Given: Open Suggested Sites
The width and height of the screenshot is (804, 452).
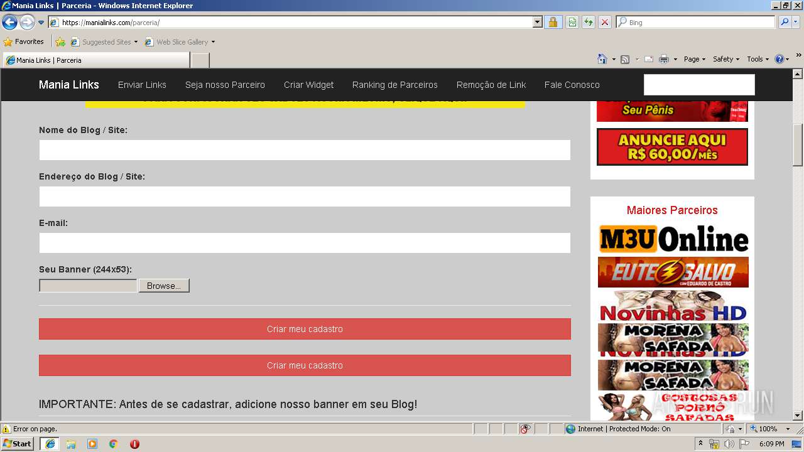Looking at the screenshot, I should (104, 42).
